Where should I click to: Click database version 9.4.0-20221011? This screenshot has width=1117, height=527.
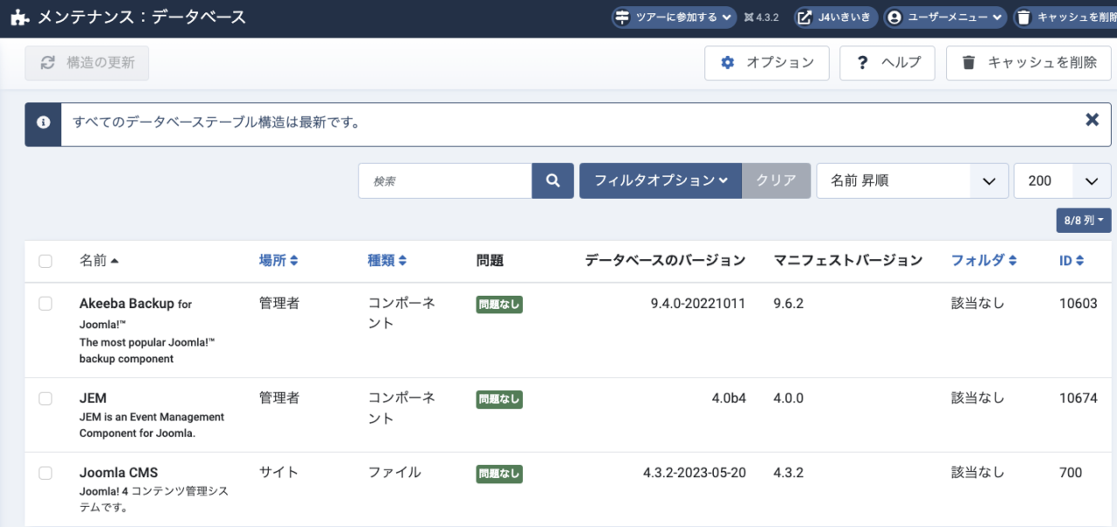pos(698,304)
